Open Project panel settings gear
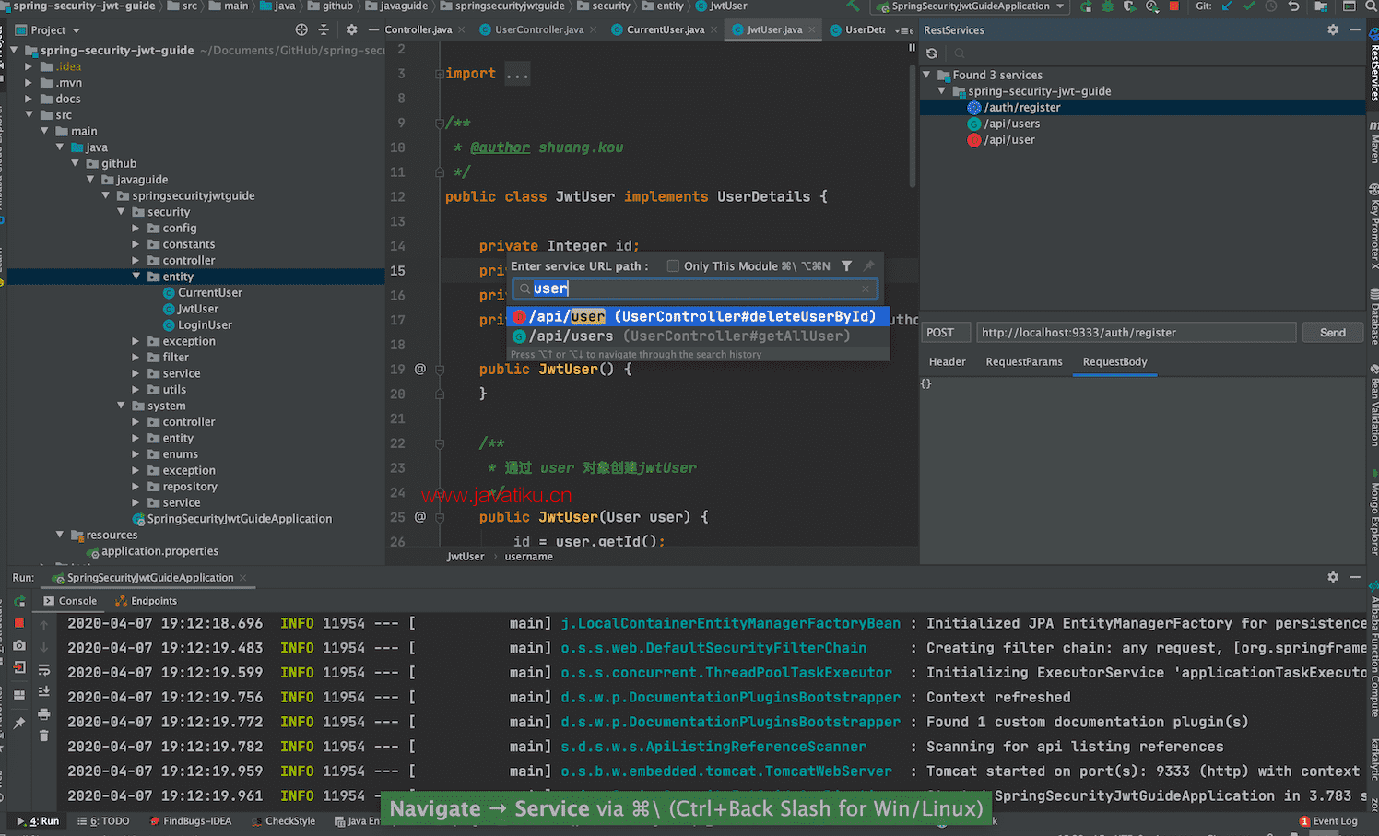 [351, 29]
